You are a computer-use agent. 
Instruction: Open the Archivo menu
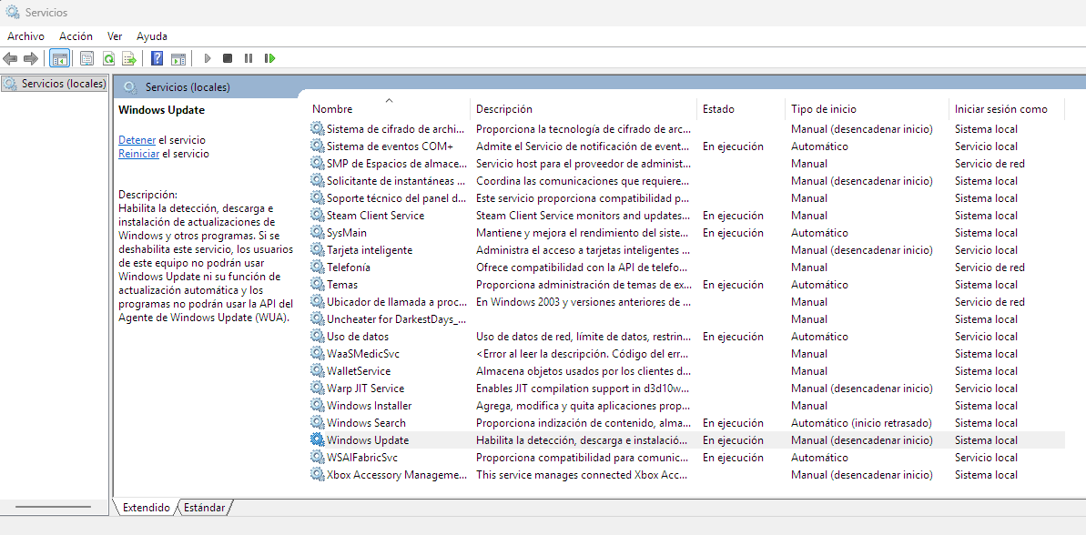tap(25, 36)
